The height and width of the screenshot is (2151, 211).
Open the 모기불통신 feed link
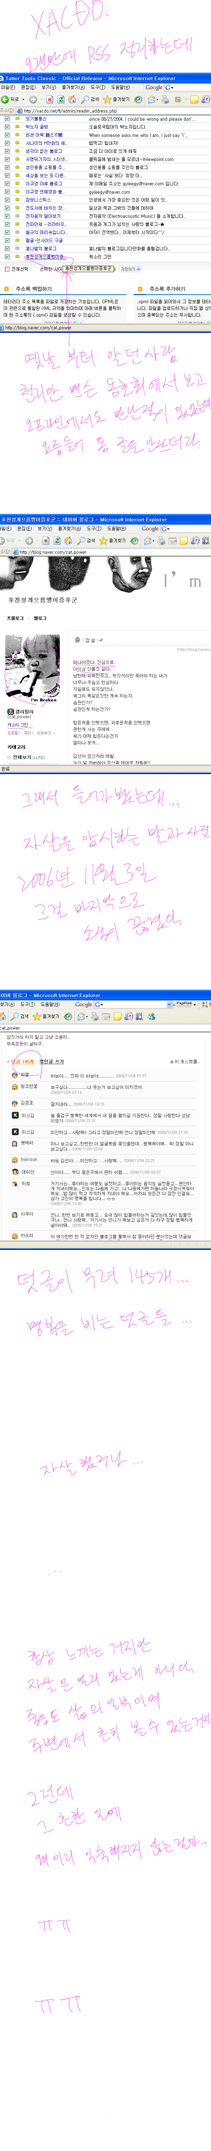[36, 119]
